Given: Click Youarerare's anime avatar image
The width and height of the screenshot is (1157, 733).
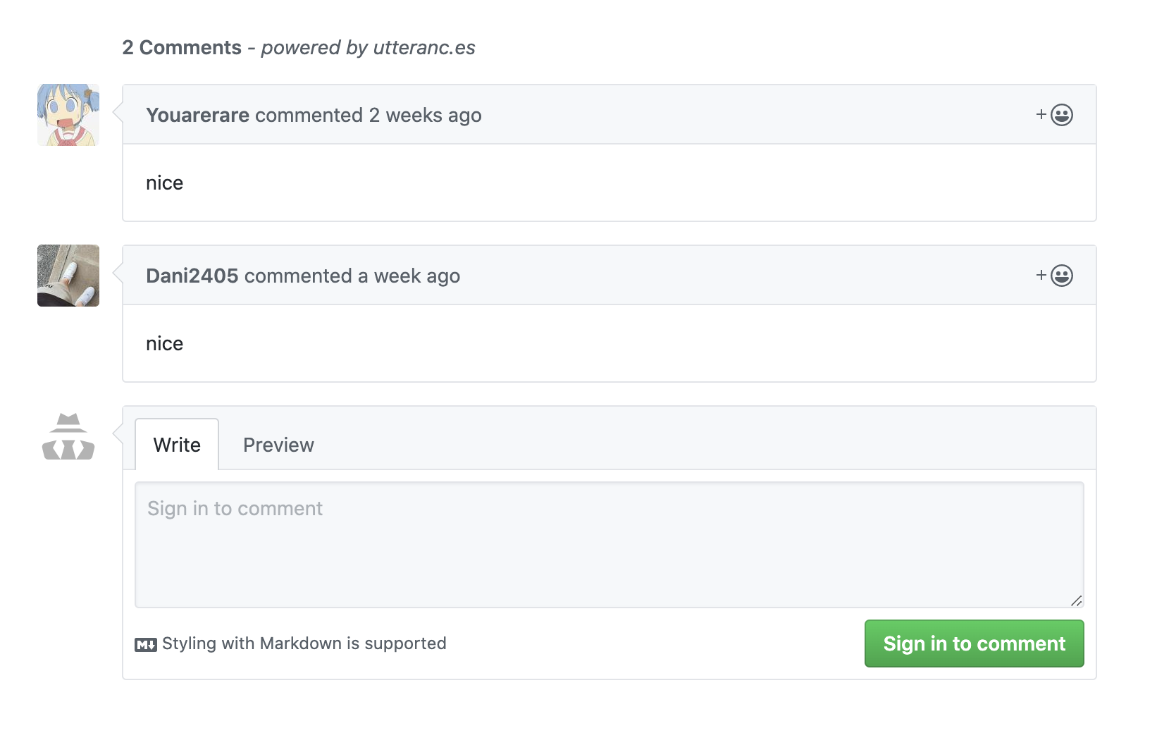Looking at the screenshot, I should pyautogui.click(x=68, y=115).
